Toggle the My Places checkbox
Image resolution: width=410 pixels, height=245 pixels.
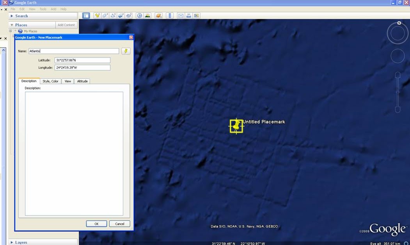[x=16, y=31]
